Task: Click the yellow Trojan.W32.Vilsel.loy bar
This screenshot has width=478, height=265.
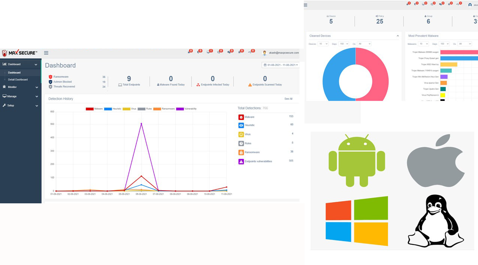Action: tap(449, 65)
